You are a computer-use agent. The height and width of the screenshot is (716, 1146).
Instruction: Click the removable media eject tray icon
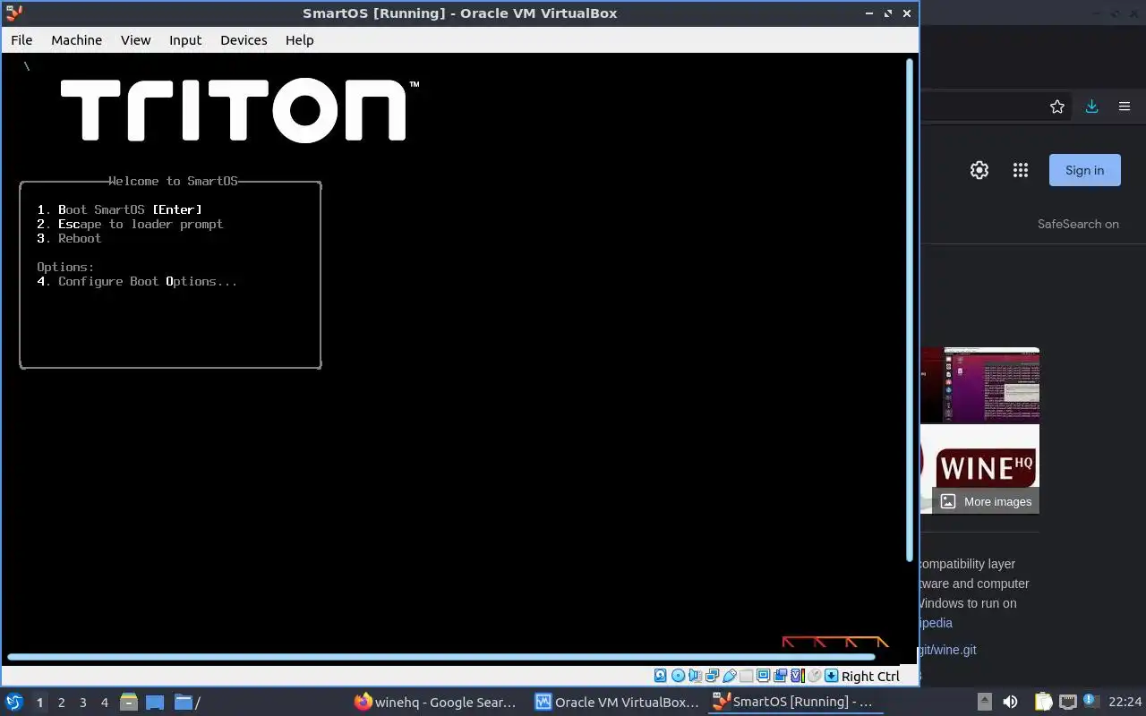click(985, 703)
